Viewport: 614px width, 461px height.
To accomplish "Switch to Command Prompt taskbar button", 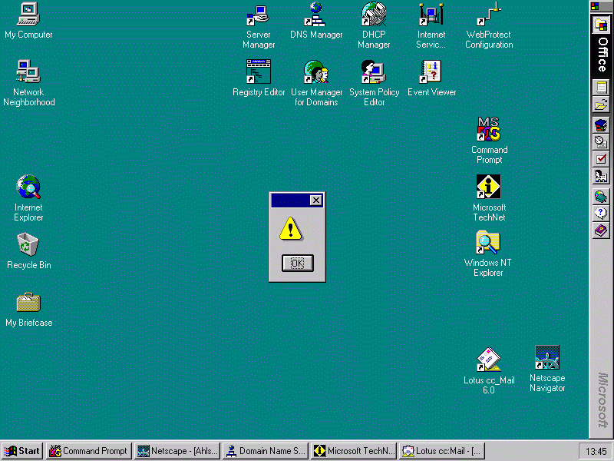I will coord(88,451).
